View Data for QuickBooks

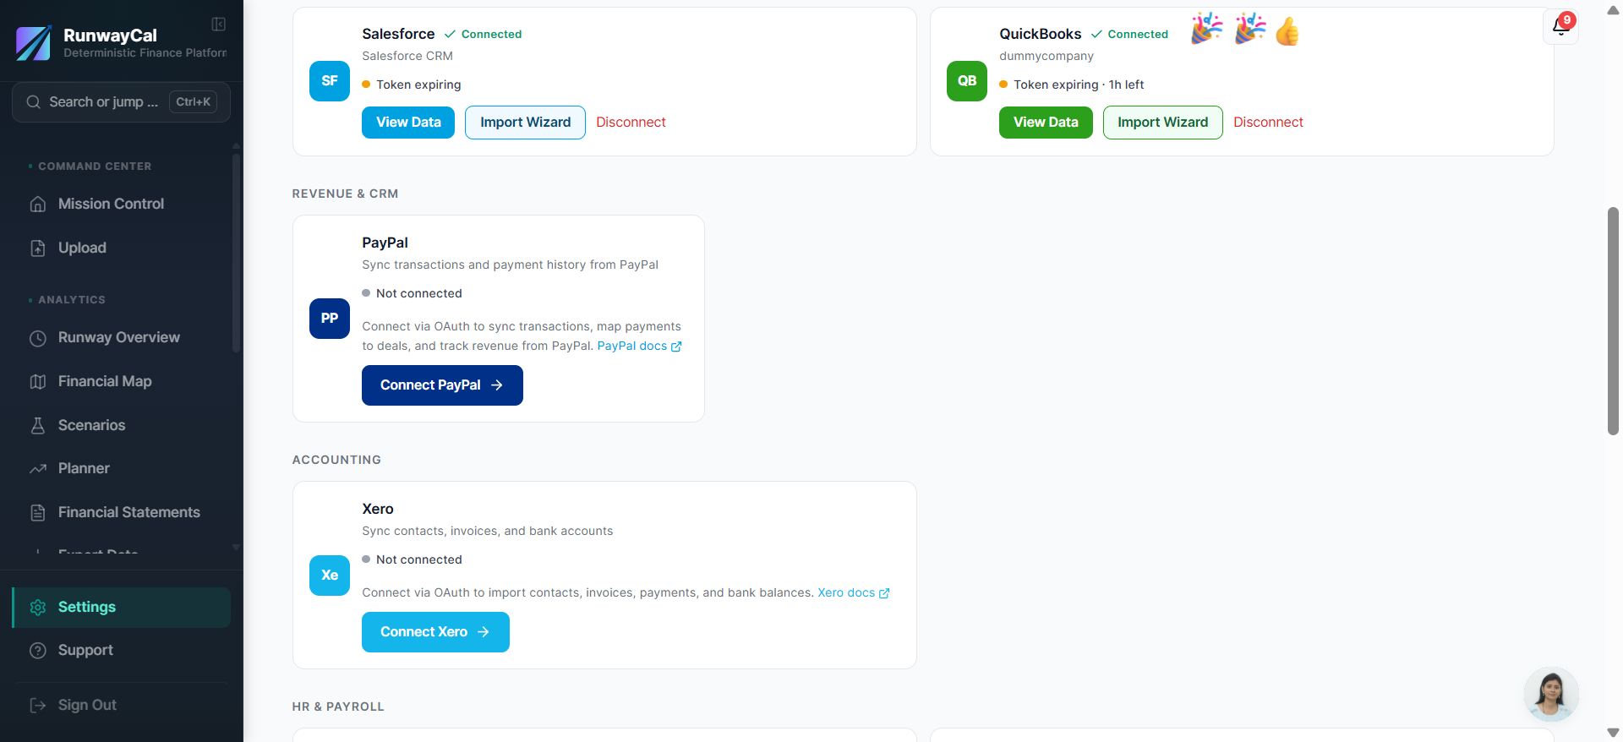[x=1046, y=123]
